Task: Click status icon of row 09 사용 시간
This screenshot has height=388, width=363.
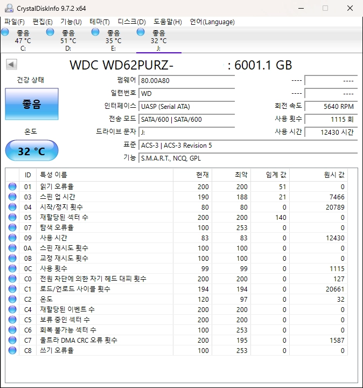Action: 12,238
